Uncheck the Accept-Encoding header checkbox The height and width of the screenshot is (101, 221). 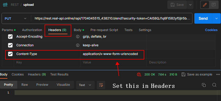point(10,37)
